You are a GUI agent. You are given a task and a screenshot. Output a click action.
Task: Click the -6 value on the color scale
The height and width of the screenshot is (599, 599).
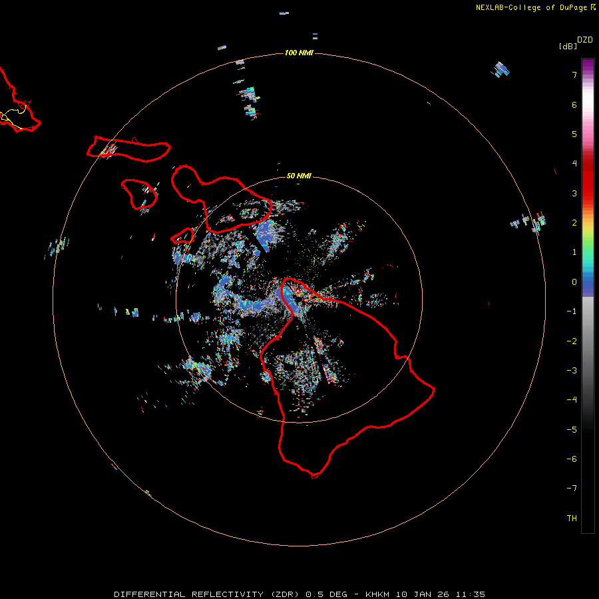[572, 459]
